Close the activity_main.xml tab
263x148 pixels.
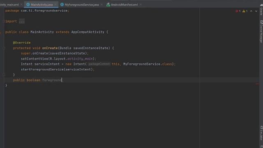pos(21,5)
